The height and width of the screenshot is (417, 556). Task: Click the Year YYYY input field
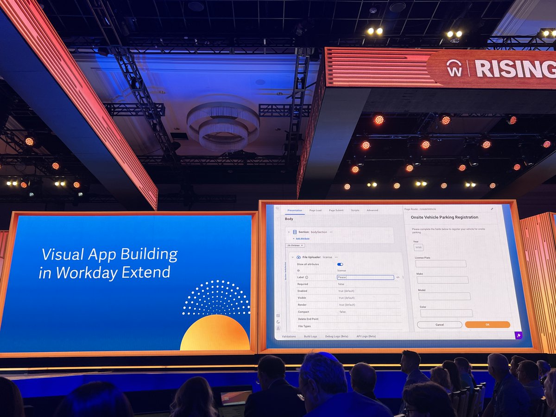(x=418, y=248)
